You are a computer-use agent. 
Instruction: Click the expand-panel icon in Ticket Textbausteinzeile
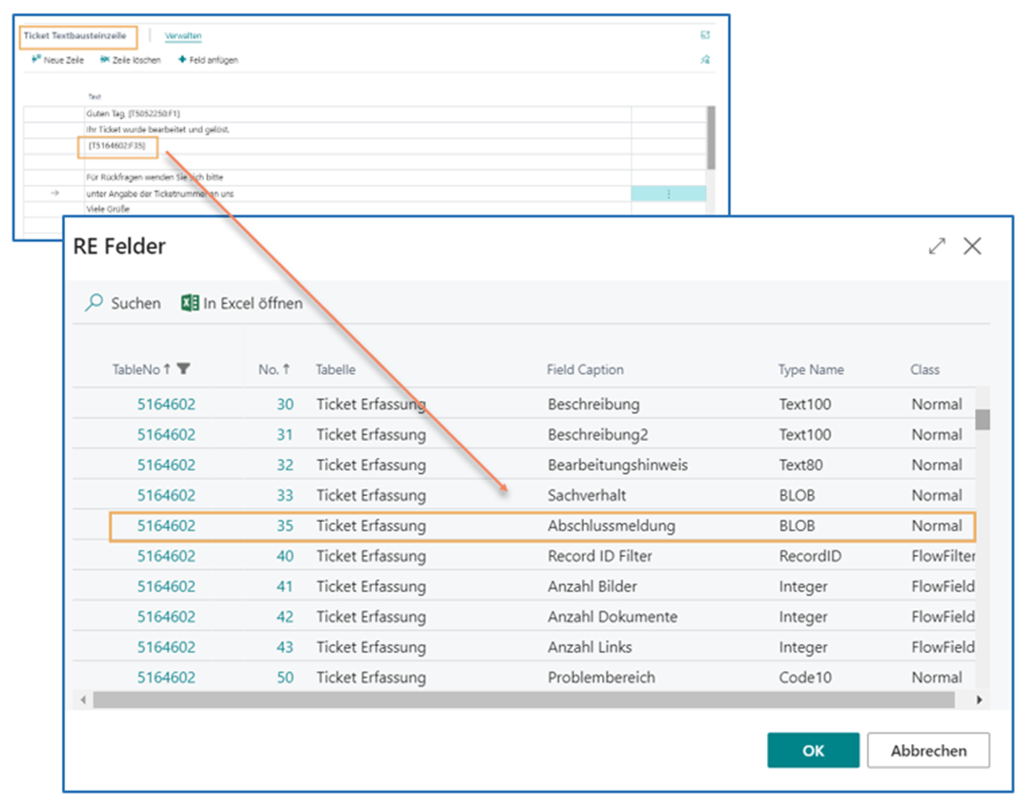click(705, 35)
